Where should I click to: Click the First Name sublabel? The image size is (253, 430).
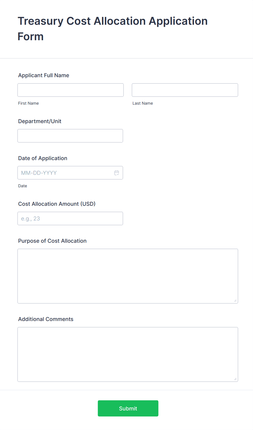pos(28,103)
